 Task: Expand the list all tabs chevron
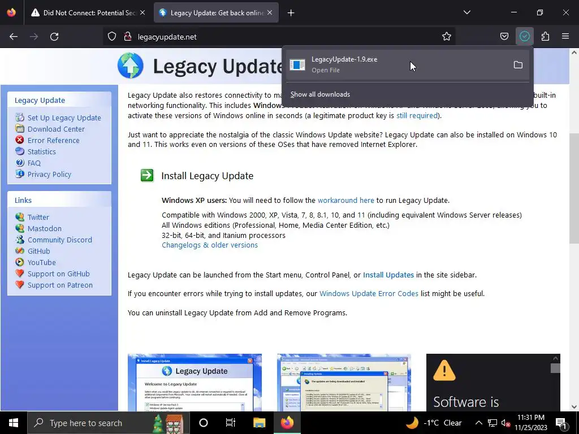pyautogui.click(x=466, y=12)
